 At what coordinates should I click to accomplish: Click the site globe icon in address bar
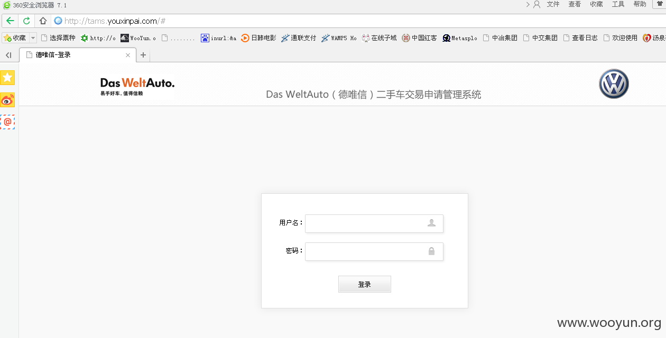coord(58,21)
